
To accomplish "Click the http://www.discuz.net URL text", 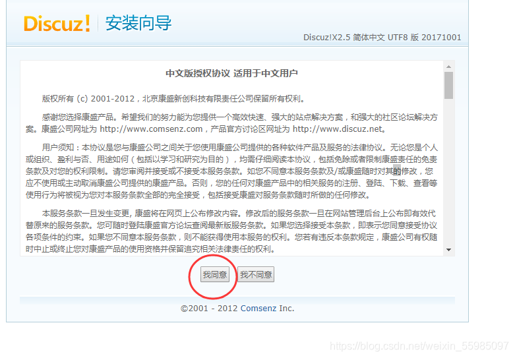I will [x=338, y=129].
